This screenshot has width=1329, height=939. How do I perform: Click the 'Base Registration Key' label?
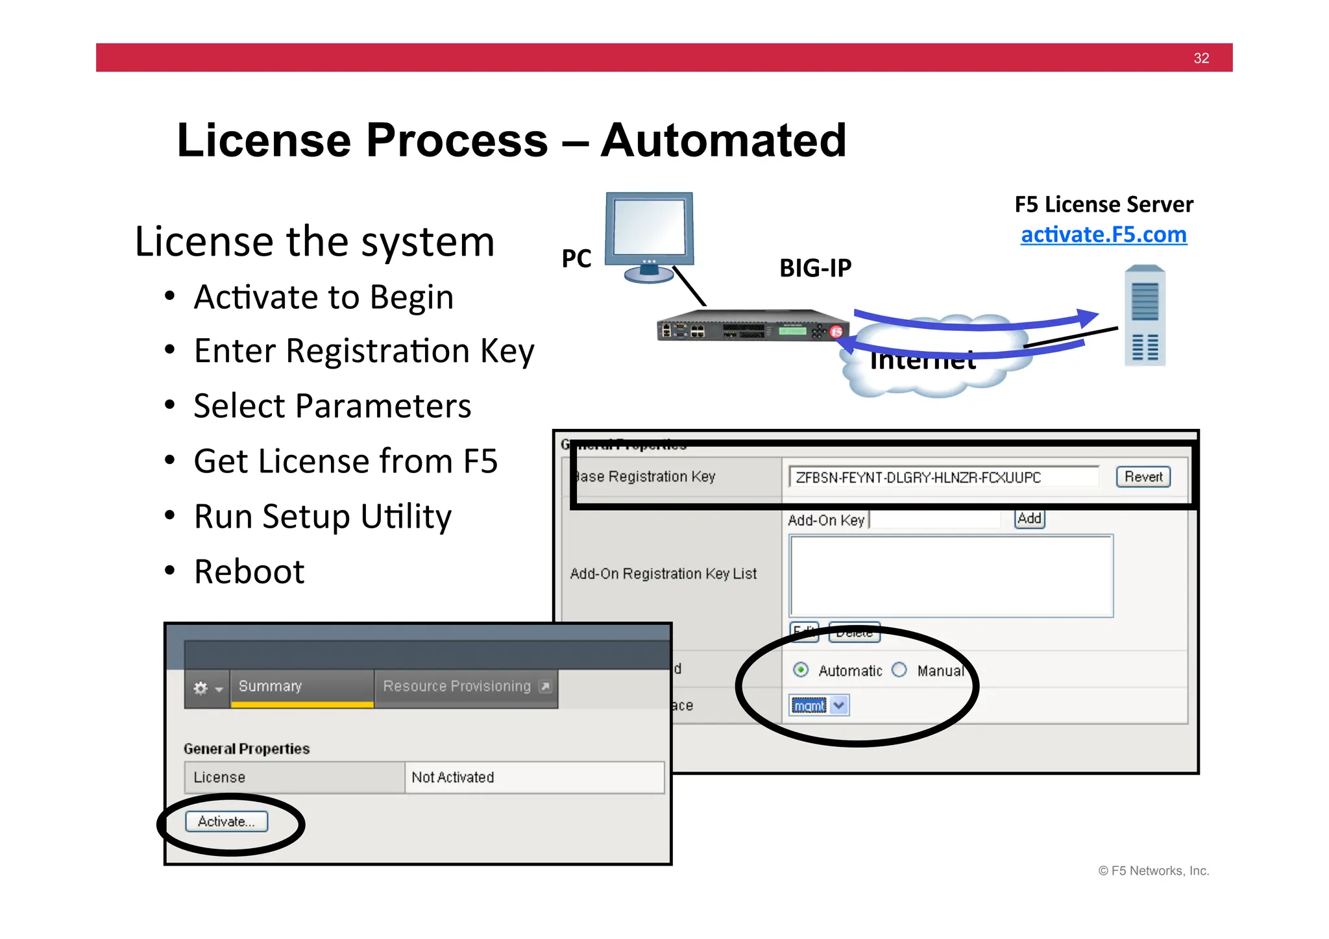[x=644, y=477]
